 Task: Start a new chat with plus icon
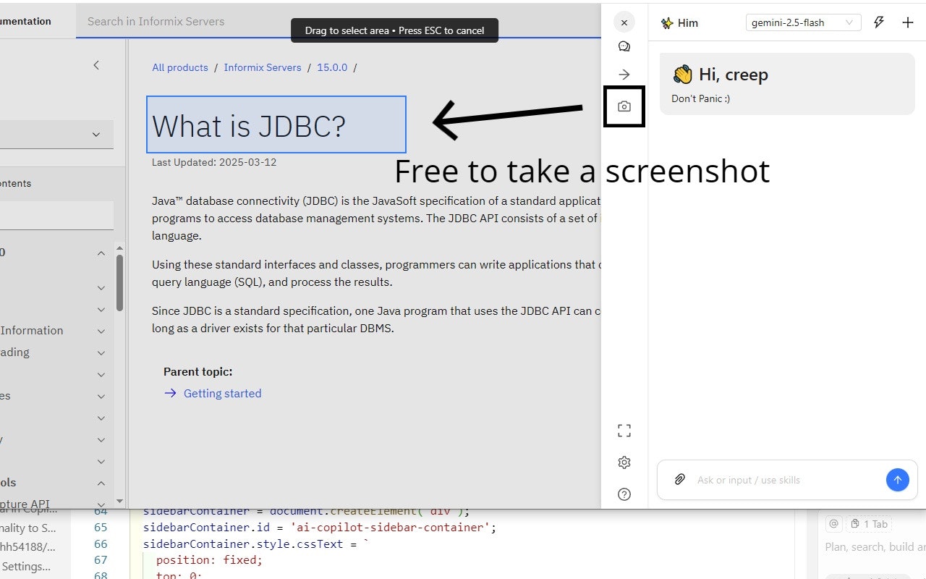pos(908,22)
